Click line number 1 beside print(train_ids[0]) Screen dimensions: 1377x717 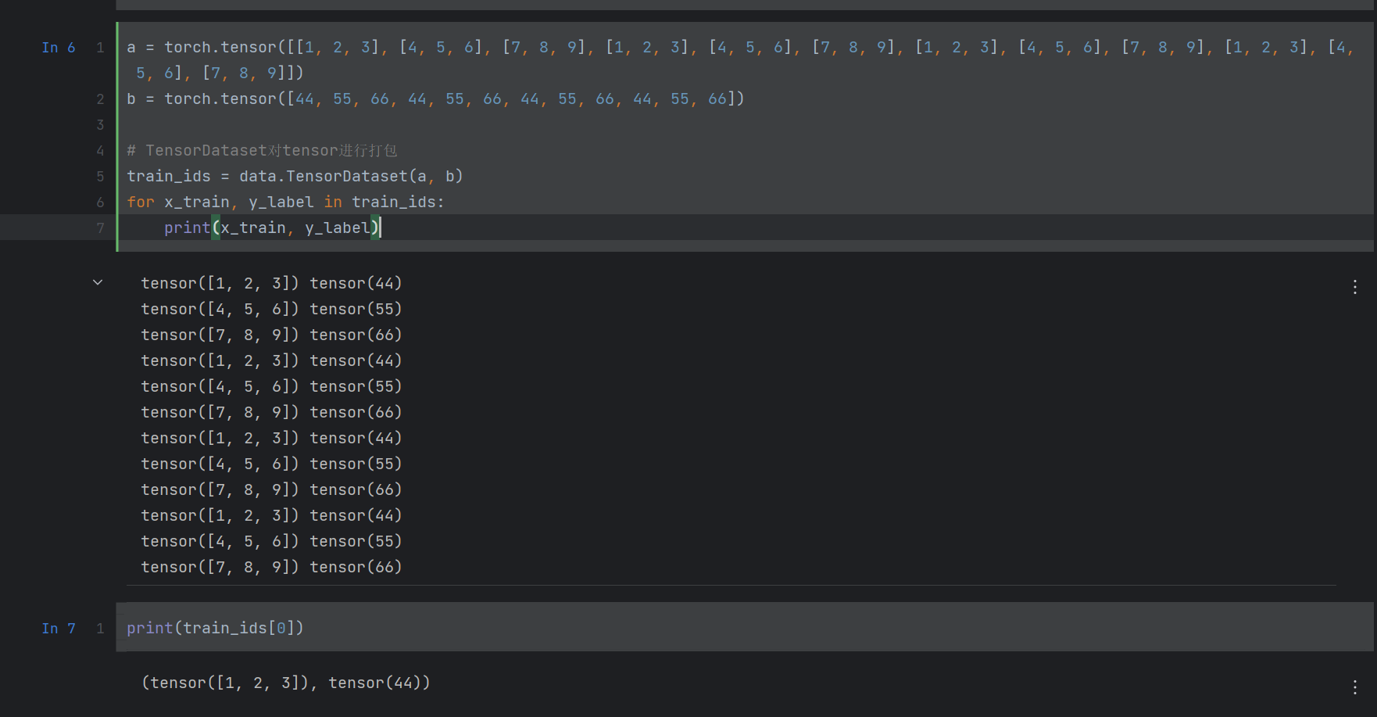pyautogui.click(x=100, y=629)
